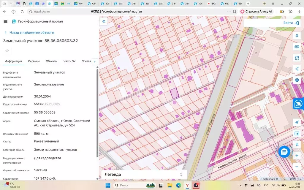
Task: Bookmark this page in the address bar
Action: (235, 12)
